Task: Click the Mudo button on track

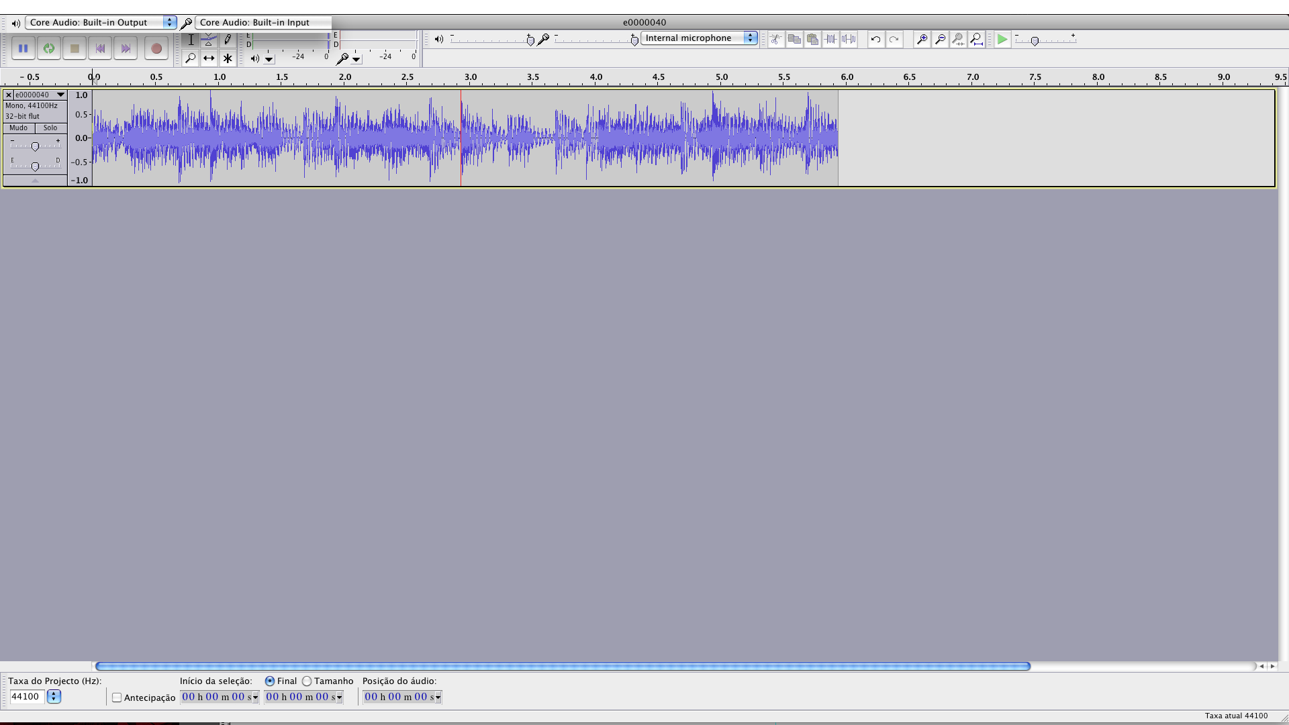Action: (19, 128)
